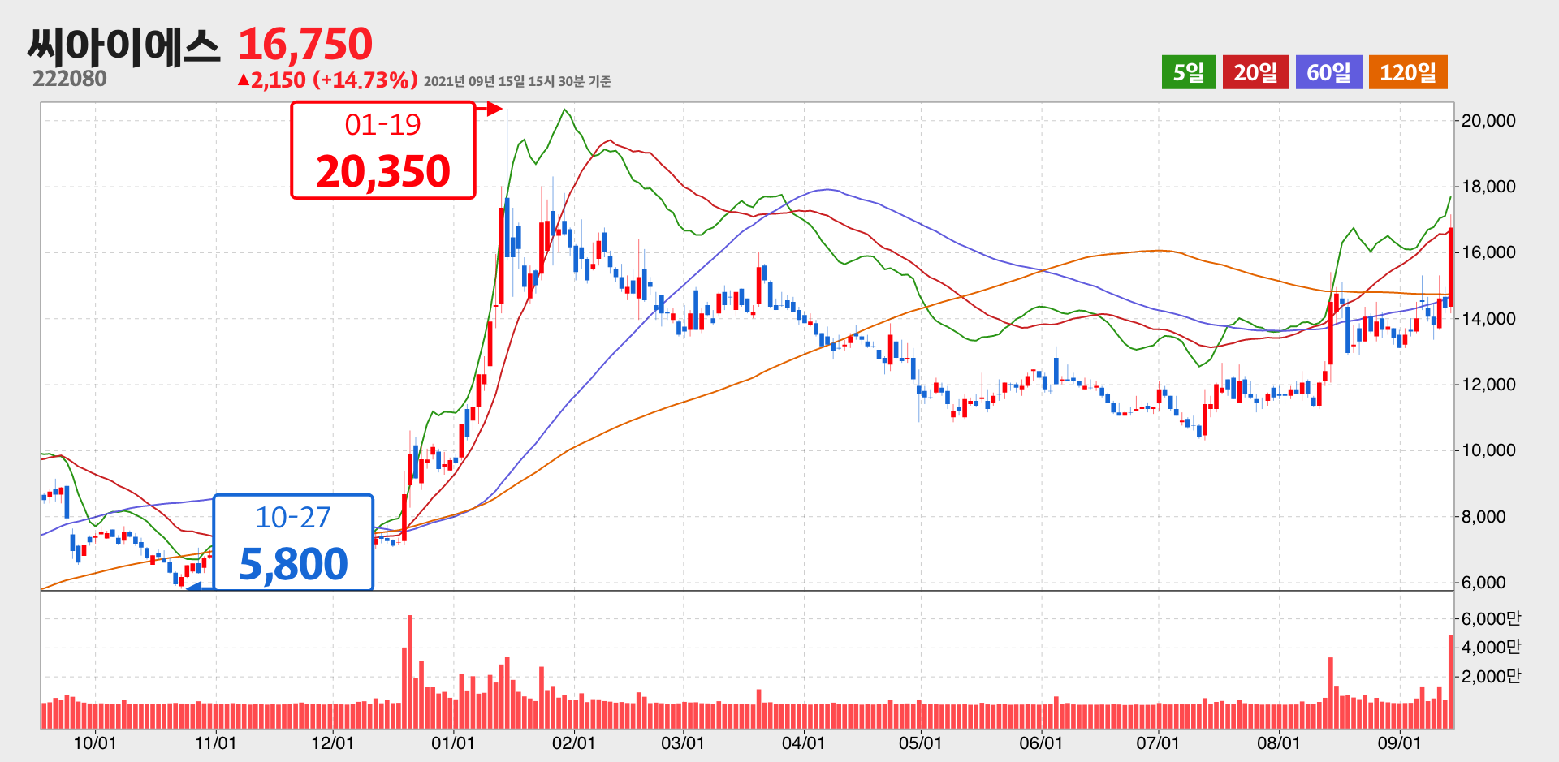Image resolution: width=1559 pixels, height=762 pixels.
Task: Click the 6,000 price axis label
Action: click(1483, 583)
